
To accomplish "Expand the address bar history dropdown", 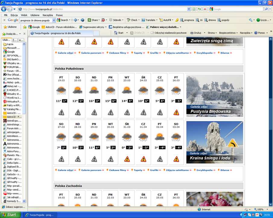I will (x=189, y=9).
